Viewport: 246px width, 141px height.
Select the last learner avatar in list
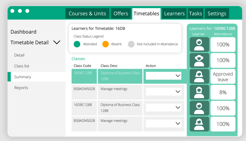(x=199, y=124)
